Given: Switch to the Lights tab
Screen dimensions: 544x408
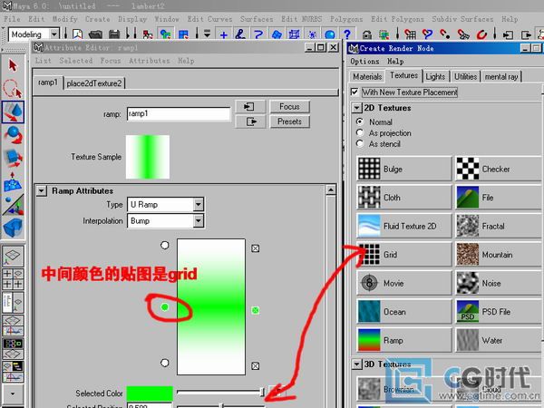Looking at the screenshot, I should click(435, 76).
